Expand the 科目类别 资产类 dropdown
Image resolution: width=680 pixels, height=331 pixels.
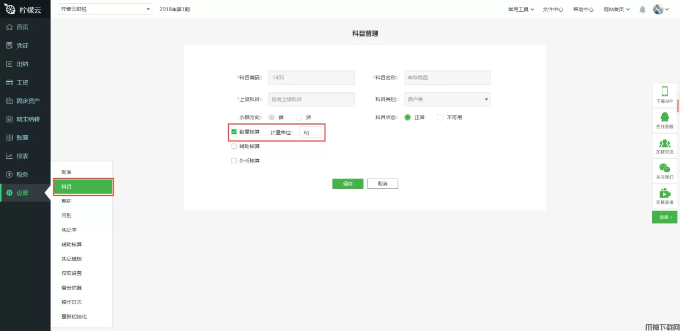pyautogui.click(x=447, y=99)
